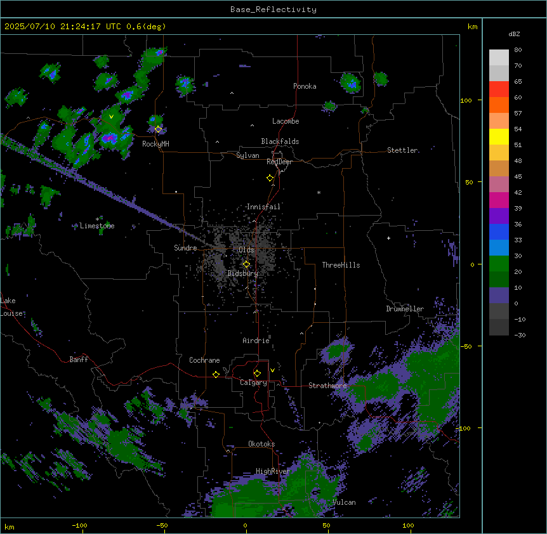Screen dimensions: 547x534
Task: Click the yellow station marker south of RedDeer
Action: (270, 178)
